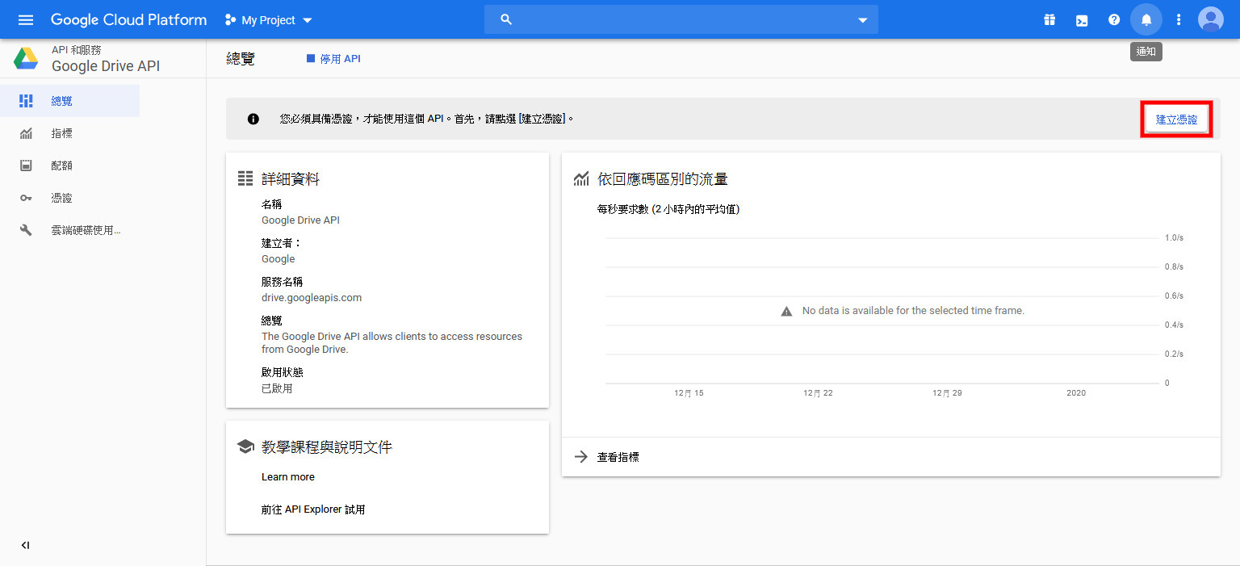
Task: Click the 教學課程與說明文件 heading
Action: [327, 447]
